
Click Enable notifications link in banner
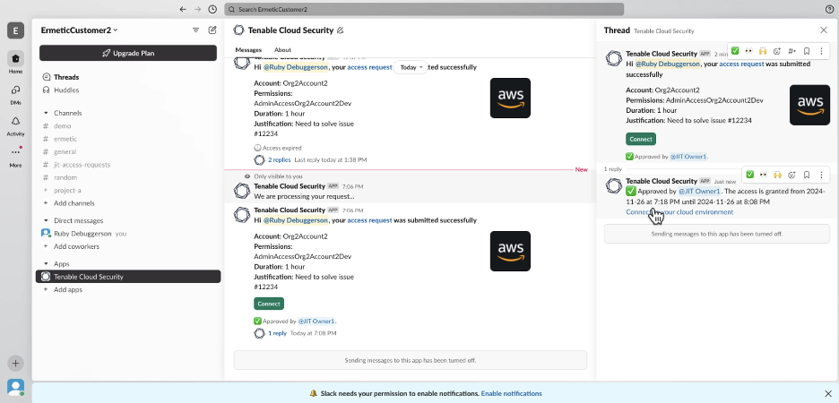511,393
